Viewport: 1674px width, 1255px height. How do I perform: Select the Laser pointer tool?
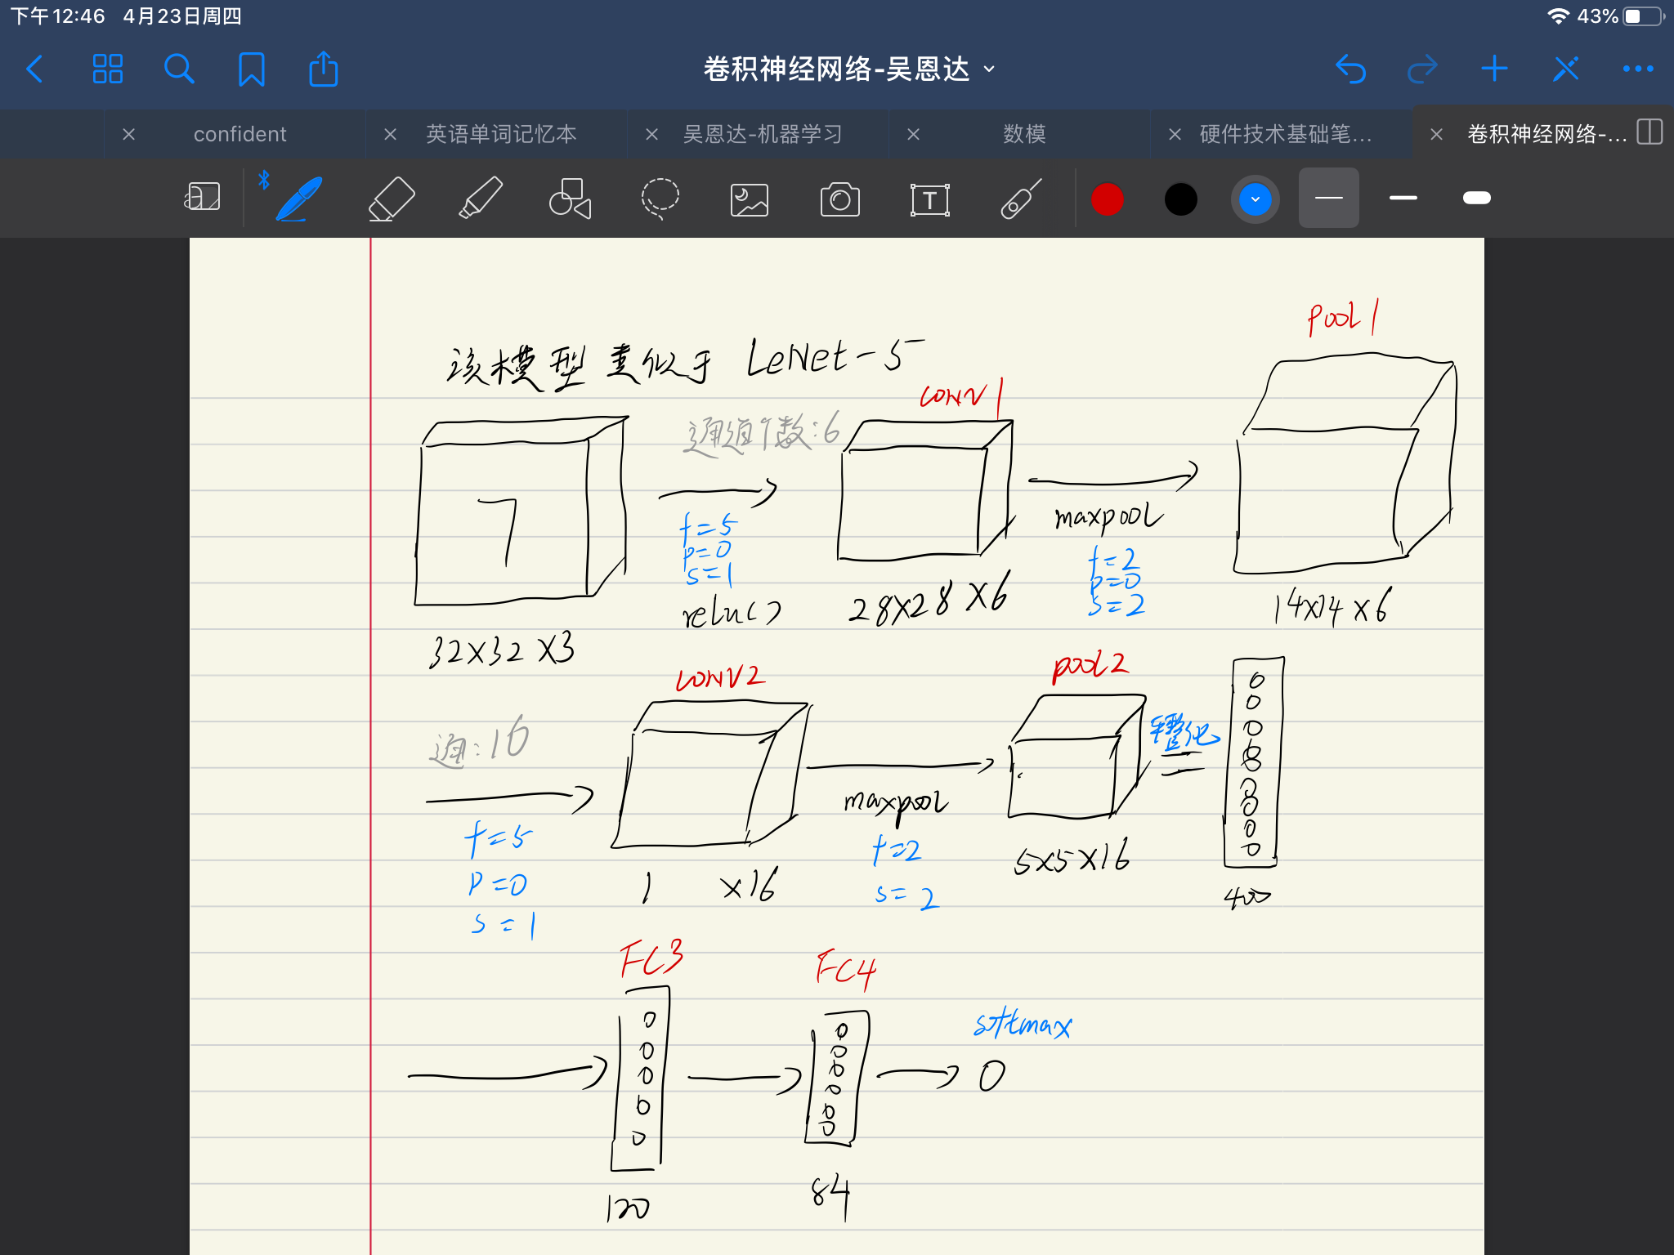click(x=1021, y=198)
